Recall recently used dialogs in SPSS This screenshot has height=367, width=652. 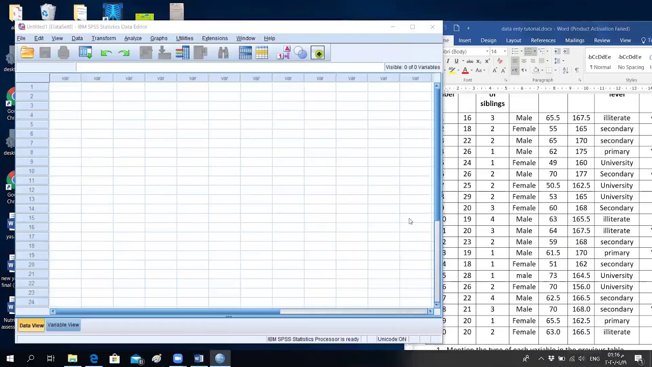[x=85, y=53]
